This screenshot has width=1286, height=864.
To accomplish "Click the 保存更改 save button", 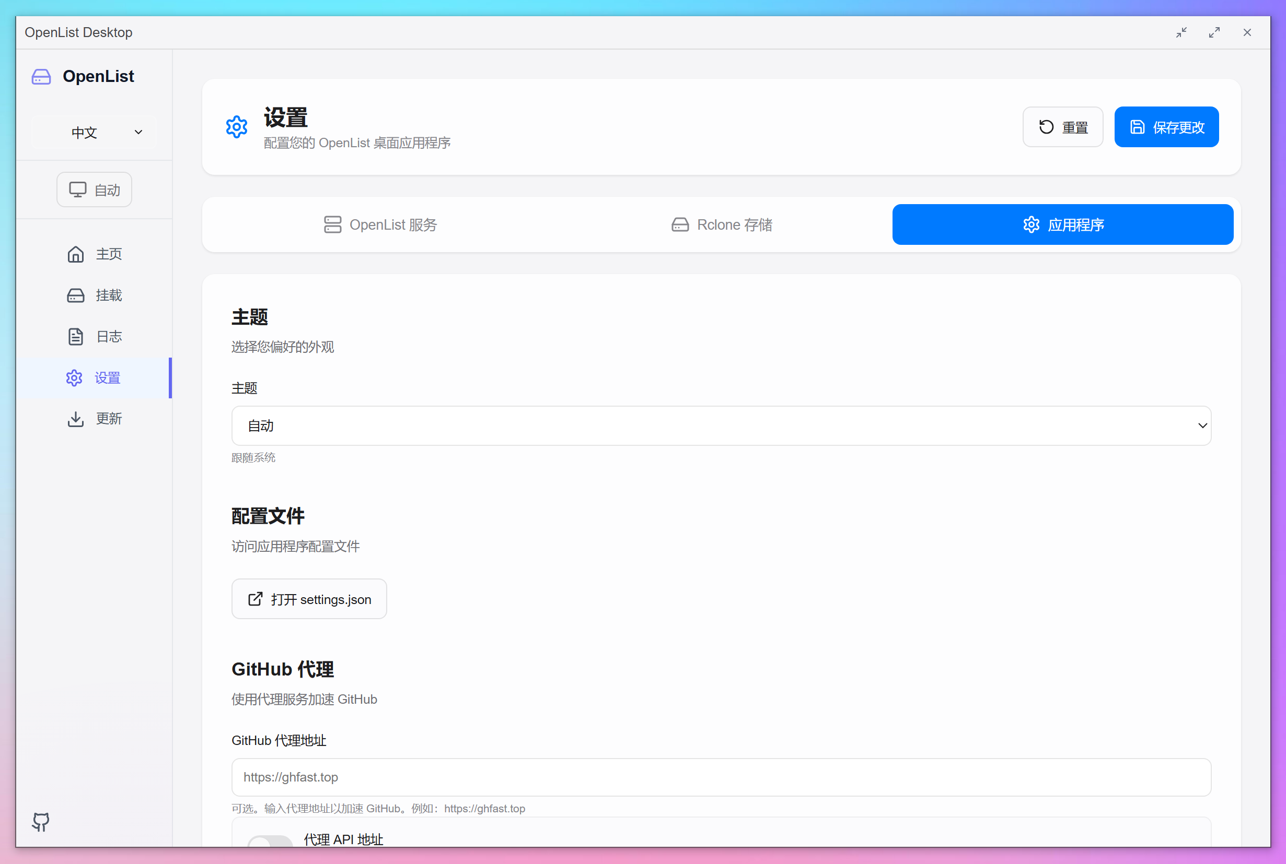I will pos(1166,127).
